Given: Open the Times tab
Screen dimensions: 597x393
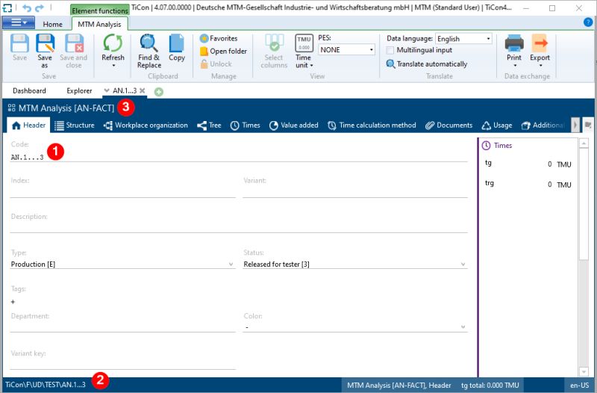Looking at the screenshot, I should pyautogui.click(x=246, y=125).
